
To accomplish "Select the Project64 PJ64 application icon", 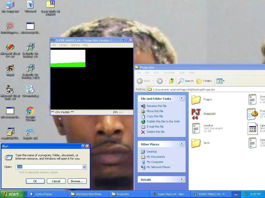I will [196, 114].
